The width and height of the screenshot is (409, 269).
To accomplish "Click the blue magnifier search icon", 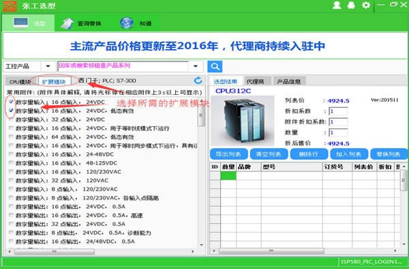I will [x=215, y=66].
